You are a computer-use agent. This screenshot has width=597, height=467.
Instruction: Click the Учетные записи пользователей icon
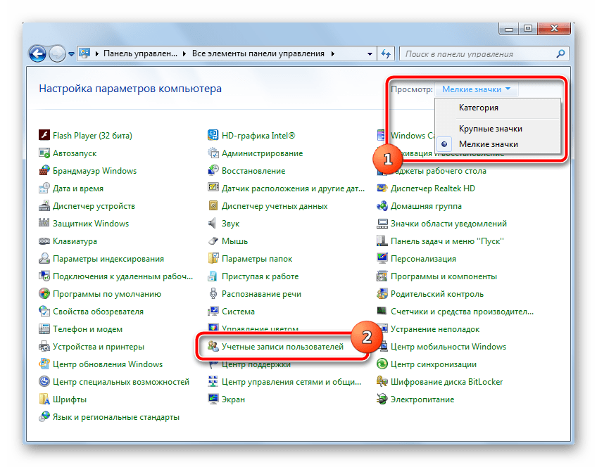point(213,347)
